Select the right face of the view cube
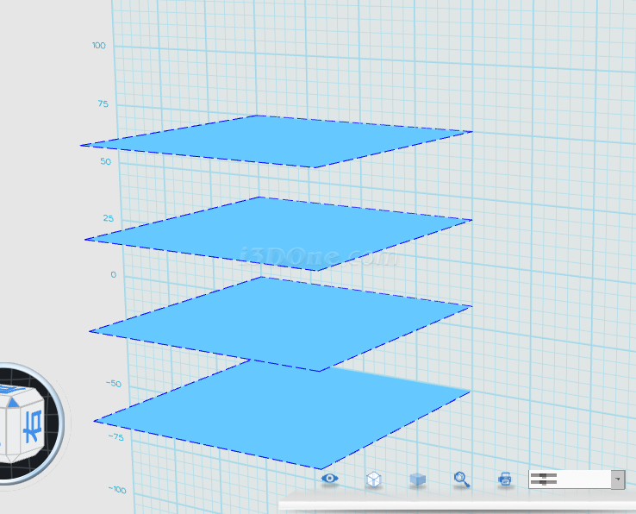This screenshot has width=636, height=514. click(33, 426)
